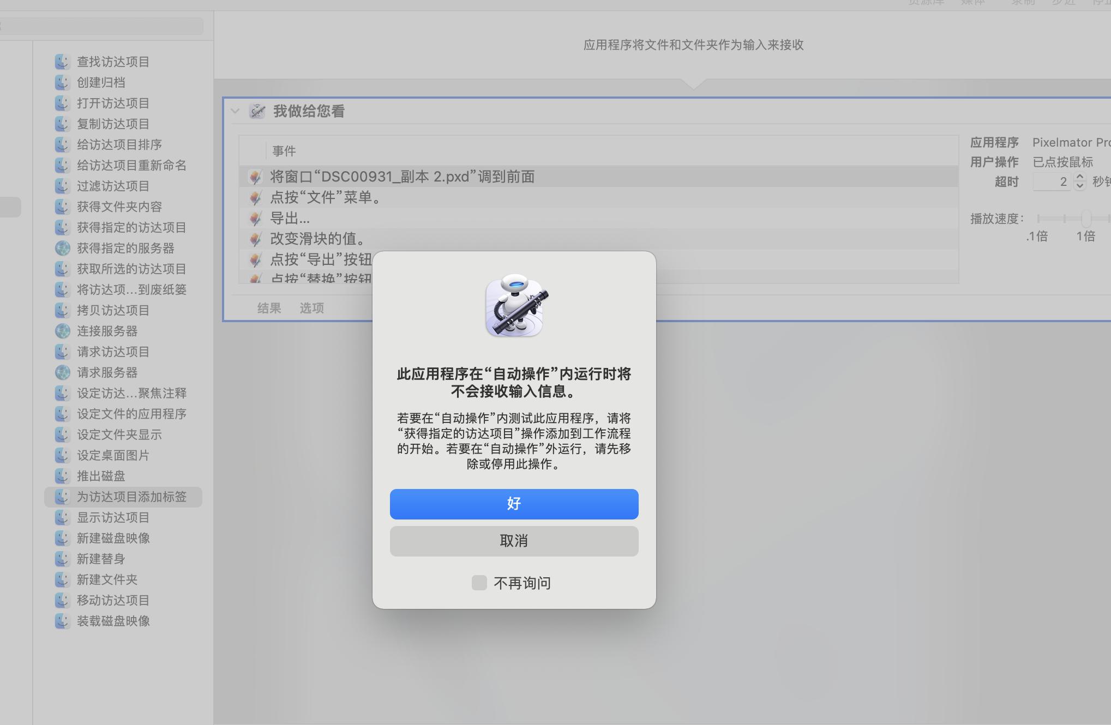Switch to the 结果 tab
The image size is (1111, 725).
269,308
